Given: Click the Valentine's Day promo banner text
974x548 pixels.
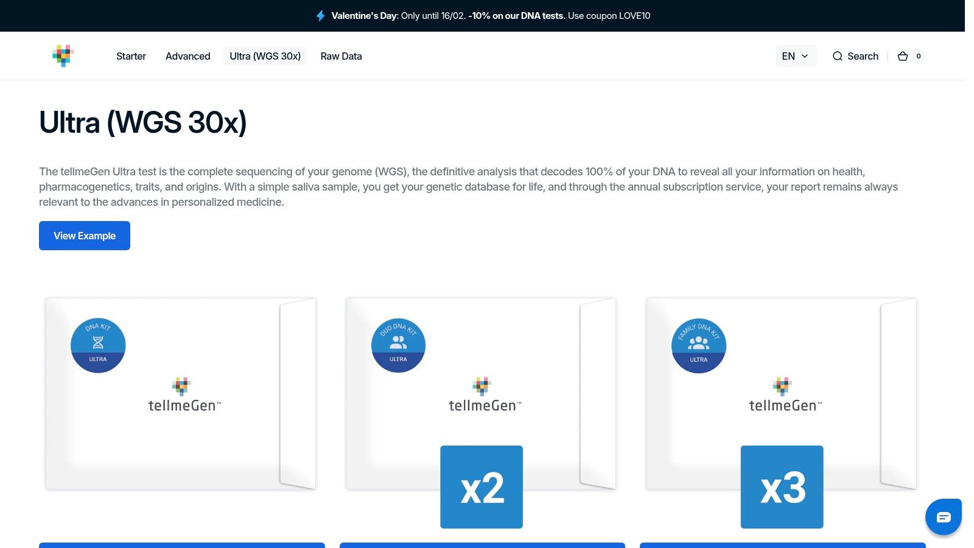Looking at the screenshot, I should (491, 16).
